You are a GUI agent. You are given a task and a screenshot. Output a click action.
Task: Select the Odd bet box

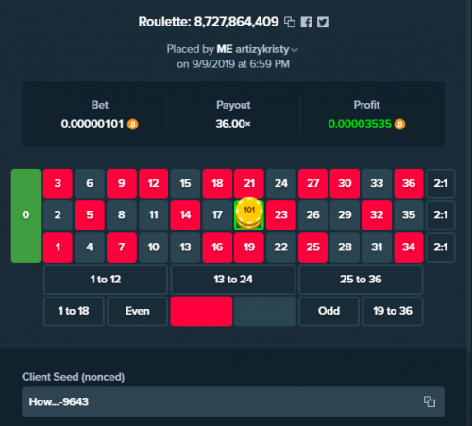(329, 311)
